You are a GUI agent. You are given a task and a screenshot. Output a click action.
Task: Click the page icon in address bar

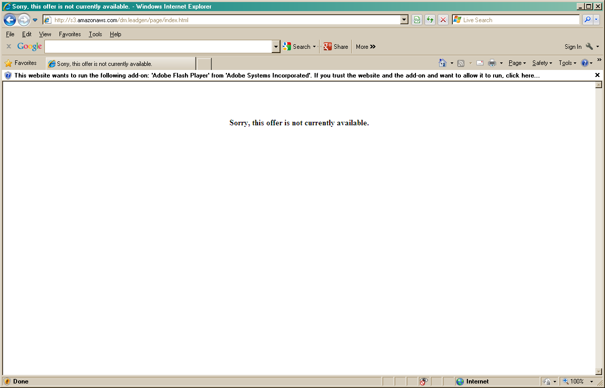(x=48, y=20)
